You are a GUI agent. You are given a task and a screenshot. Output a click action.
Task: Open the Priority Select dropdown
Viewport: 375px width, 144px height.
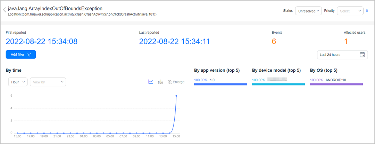(x=350, y=11)
